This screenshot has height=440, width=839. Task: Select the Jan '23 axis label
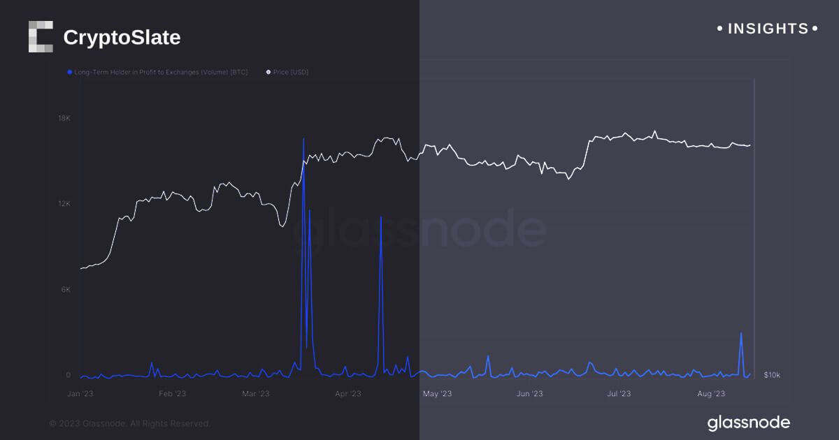80,394
